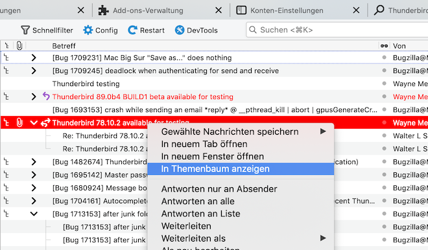Toggle read status of Bug 1709231 message

pos(385,58)
